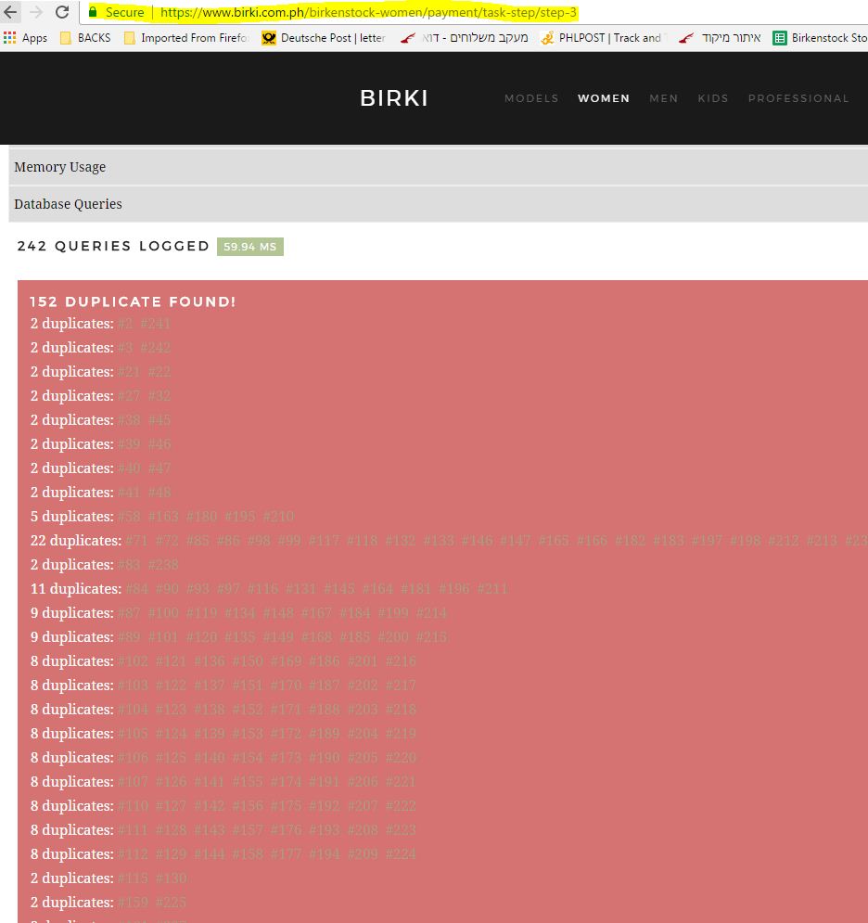The height and width of the screenshot is (923, 868).
Task: Jump to query #27
Action: pyautogui.click(x=129, y=396)
